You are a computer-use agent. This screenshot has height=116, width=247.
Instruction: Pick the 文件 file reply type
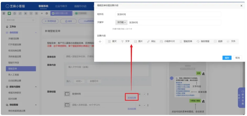[231, 41]
